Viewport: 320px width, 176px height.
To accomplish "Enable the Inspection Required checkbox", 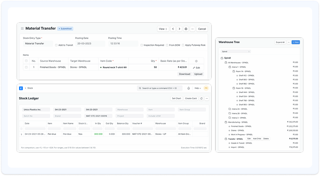I will [141, 45].
